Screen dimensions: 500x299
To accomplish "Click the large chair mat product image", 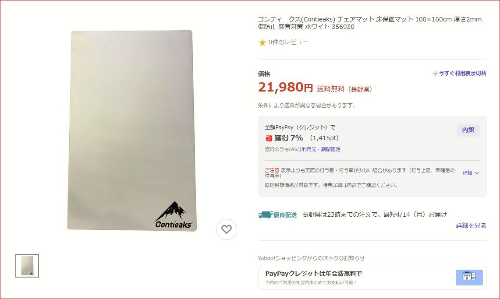I will point(132,130).
